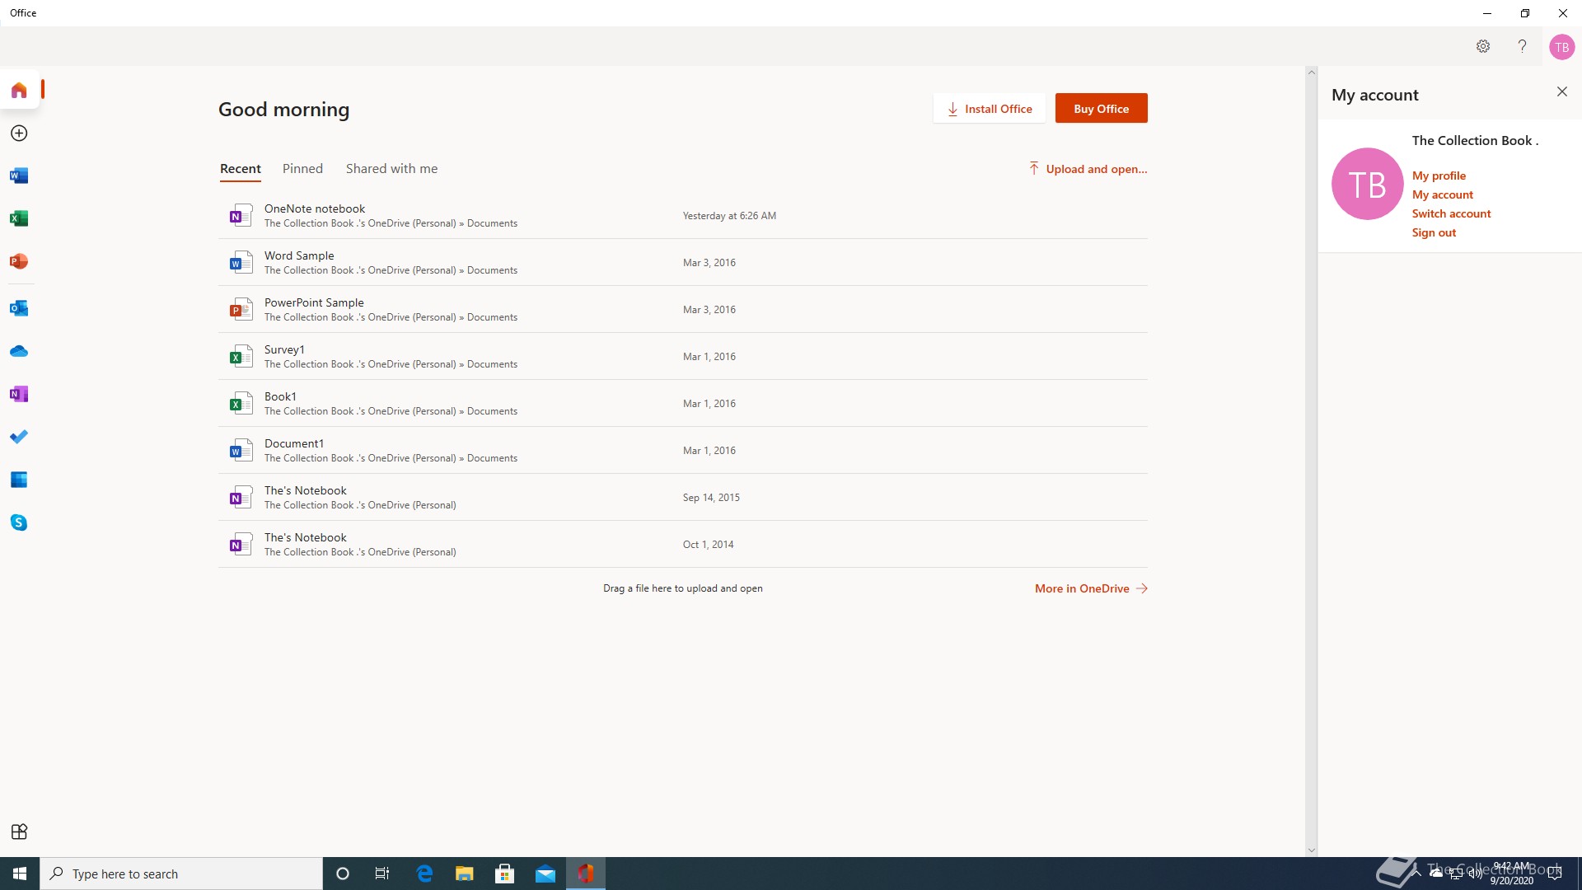Open the Home icon in sidebar
The width and height of the screenshot is (1582, 890).
point(19,90)
